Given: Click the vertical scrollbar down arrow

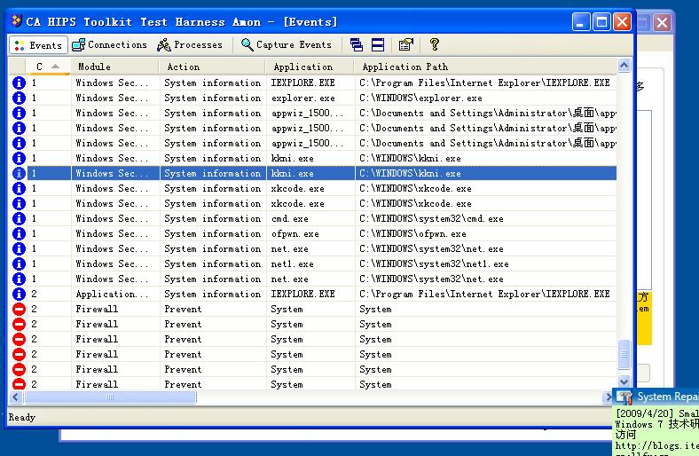Looking at the screenshot, I should [624, 384].
